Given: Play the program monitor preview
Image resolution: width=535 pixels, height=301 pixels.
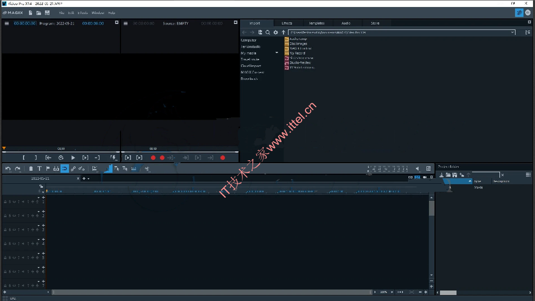Looking at the screenshot, I should (x=72, y=158).
